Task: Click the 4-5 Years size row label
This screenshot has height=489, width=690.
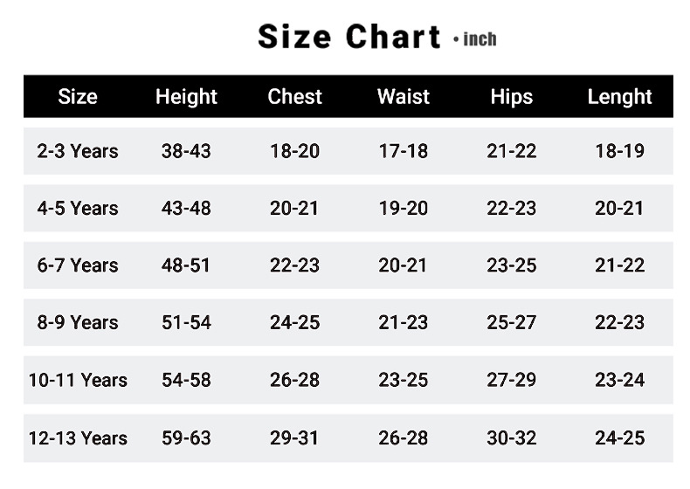Action: point(78,209)
